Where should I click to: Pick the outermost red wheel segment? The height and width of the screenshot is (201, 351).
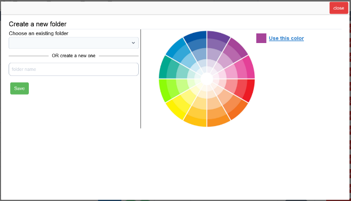click(250, 90)
